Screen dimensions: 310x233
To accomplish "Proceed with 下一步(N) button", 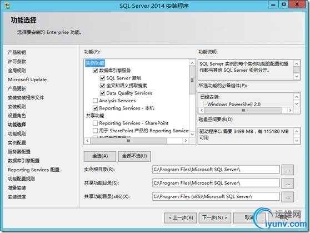I will pyautogui.click(x=214, y=218).
